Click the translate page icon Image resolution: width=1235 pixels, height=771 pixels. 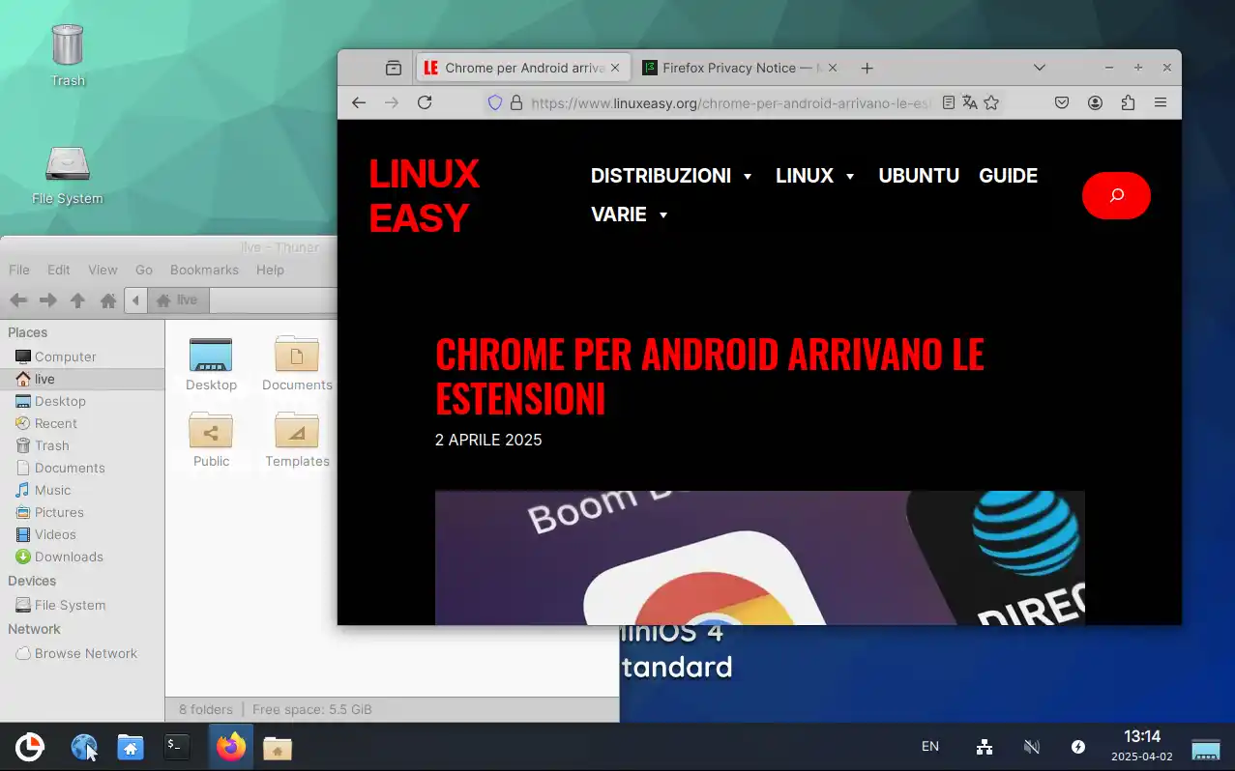[x=970, y=102]
